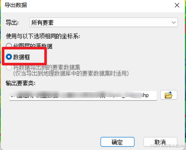The height and width of the screenshot is (150, 186).
Task: Confirm export with the 确定 button
Action: pos(117,142)
